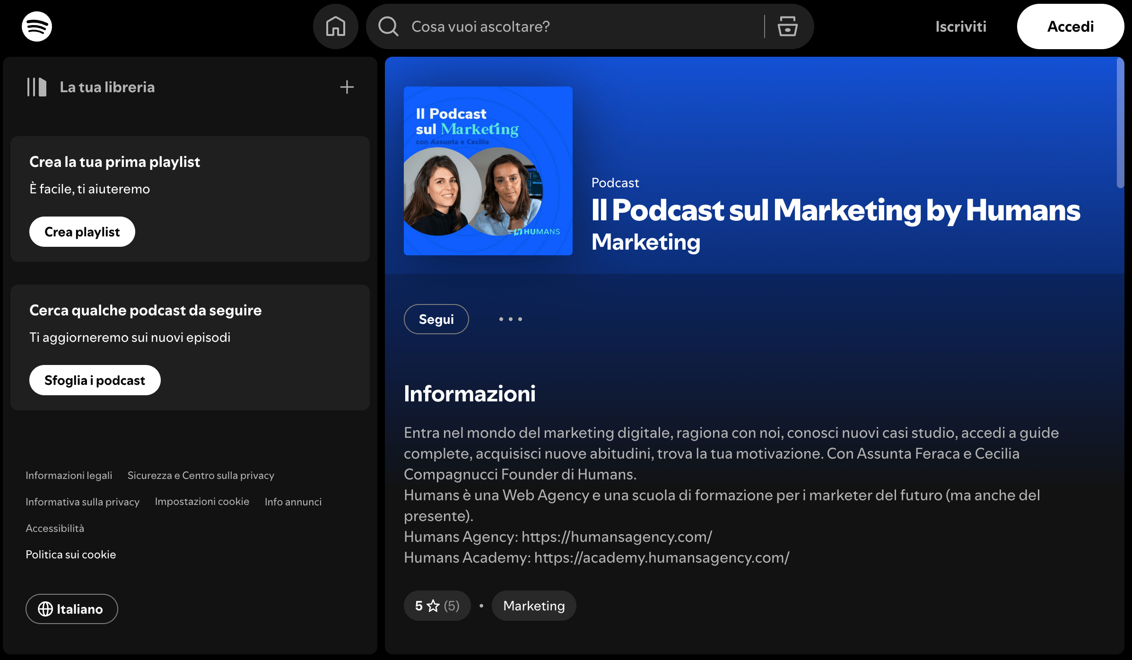Click the Marketing publisher name under title
This screenshot has width=1132, height=660.
[x=646, y=242]
